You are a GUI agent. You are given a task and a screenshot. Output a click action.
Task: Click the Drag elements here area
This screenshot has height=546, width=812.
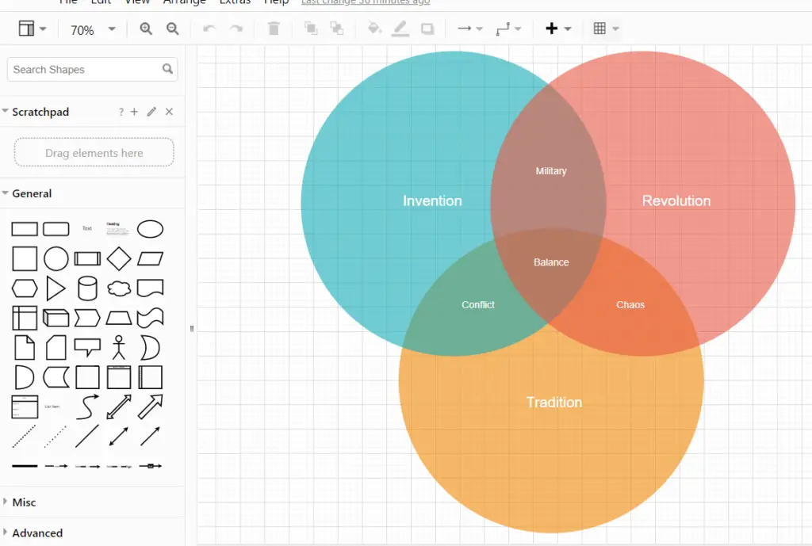tap(94, 153)
